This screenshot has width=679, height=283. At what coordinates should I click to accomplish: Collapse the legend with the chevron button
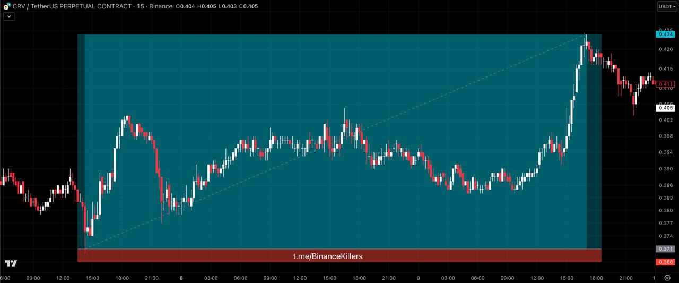(10, 16)
